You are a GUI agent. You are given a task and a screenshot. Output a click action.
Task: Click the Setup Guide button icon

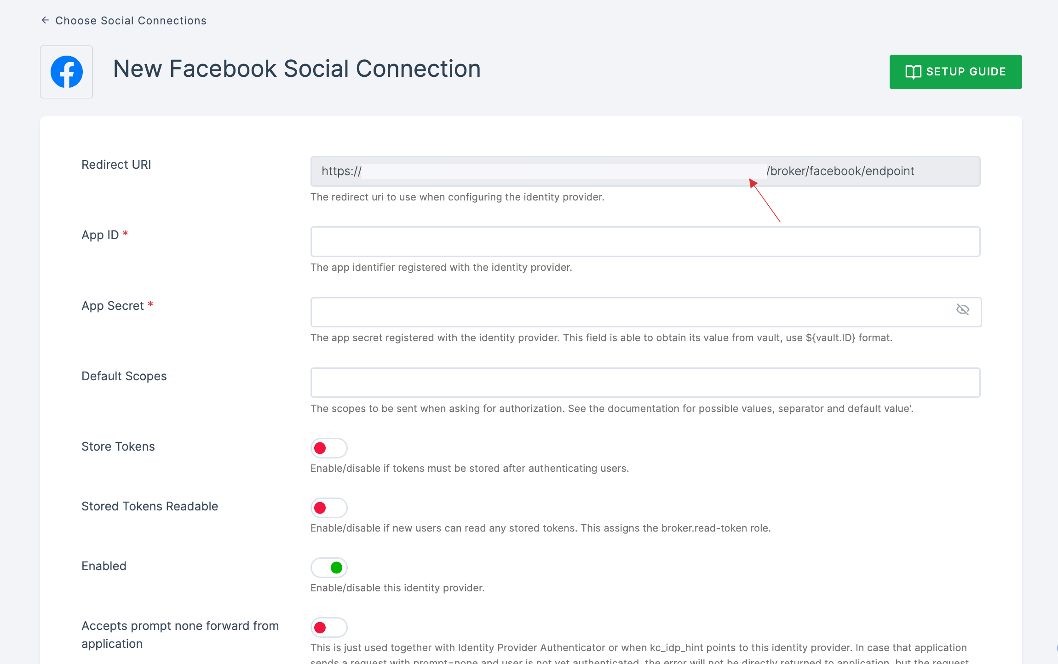(x=911, y=71)
